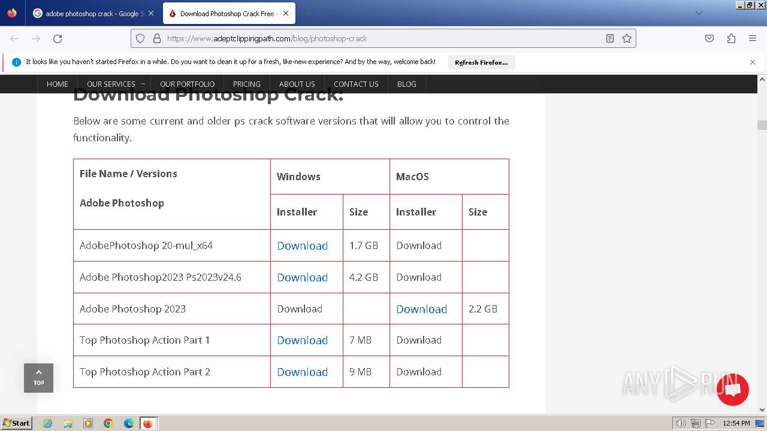Bookmark this page with the star icon
Image resolution: width=767 pixels, height=431 pixels.
pyautogui.click(x=627, y=38)
